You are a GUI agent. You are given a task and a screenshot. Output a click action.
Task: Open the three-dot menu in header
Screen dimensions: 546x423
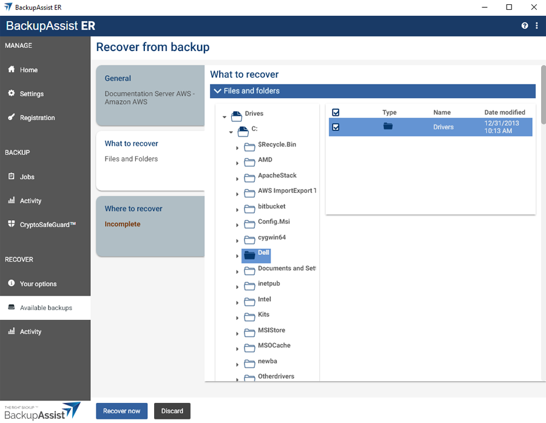coord(537,25)
